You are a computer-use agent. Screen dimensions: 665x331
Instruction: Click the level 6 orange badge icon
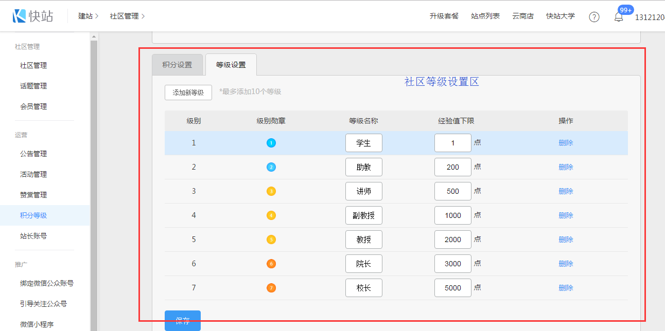coord(271,264)
